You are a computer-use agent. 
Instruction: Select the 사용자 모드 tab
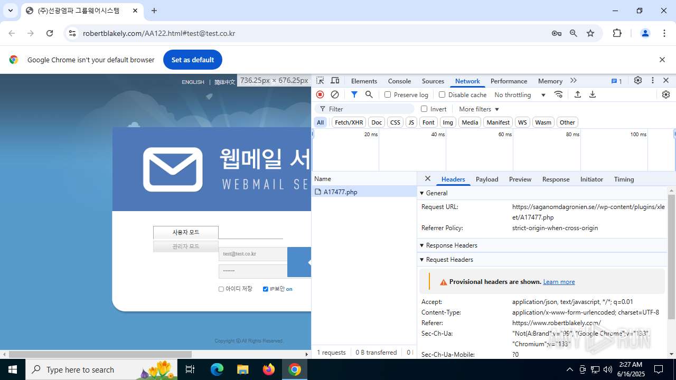coord(186,232)
